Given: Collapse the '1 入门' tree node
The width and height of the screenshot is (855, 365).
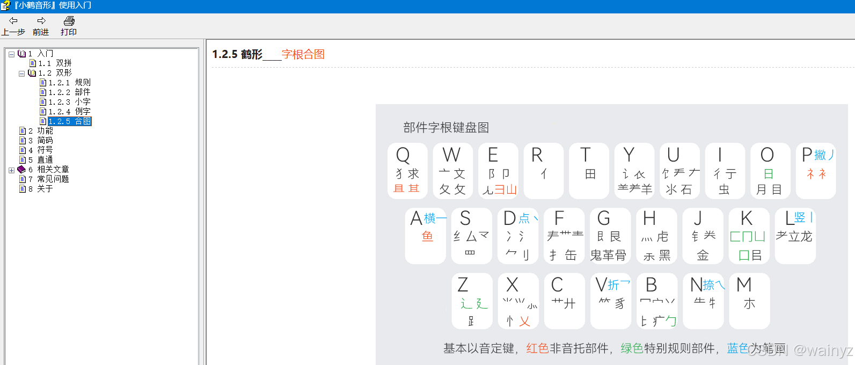Looking at the screenshot, I should tap(11, 54).
